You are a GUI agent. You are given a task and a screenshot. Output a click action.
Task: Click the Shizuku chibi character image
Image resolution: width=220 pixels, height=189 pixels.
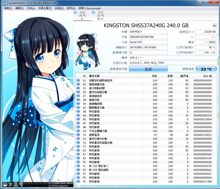pos(87,52)
